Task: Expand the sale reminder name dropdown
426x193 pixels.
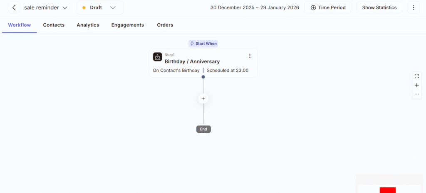Action: point(64,7)
